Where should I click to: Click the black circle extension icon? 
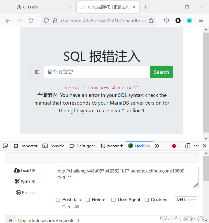coord(178,21)
